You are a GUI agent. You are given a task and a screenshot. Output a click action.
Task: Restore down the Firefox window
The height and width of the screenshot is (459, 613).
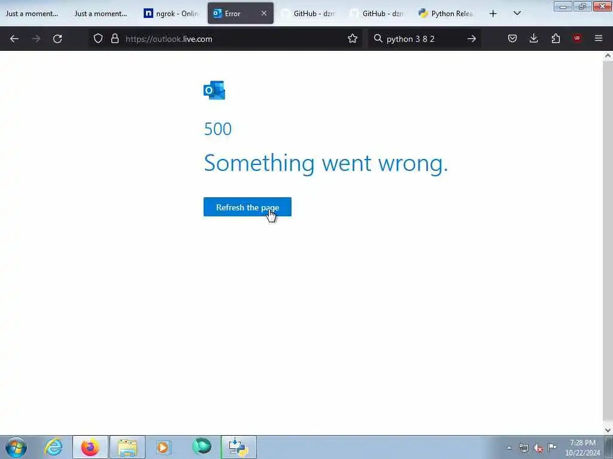(582, 6)
